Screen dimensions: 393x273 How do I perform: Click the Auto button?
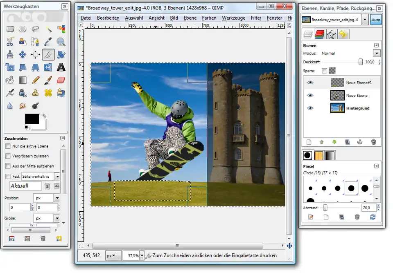(x=375, y=20)
